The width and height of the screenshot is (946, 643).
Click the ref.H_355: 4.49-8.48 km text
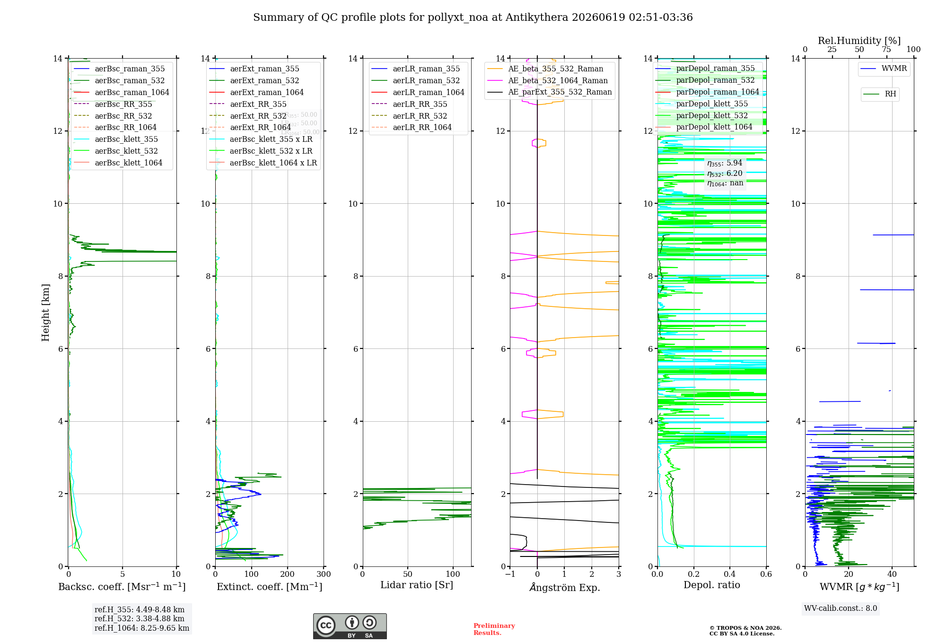pos(140,610)
